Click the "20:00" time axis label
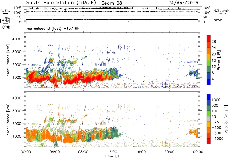Screen dimensions: 229x158 [169, 152]
